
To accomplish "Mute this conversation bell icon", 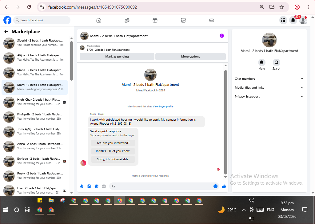I will point(261,62).
